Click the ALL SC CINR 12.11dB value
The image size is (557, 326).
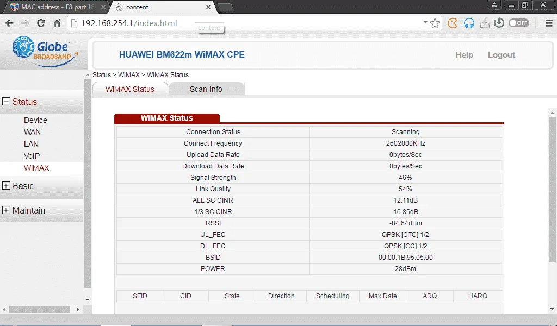[405, 200]
